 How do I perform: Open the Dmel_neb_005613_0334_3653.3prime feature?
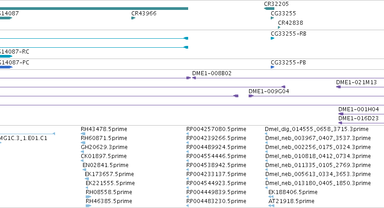318,174
